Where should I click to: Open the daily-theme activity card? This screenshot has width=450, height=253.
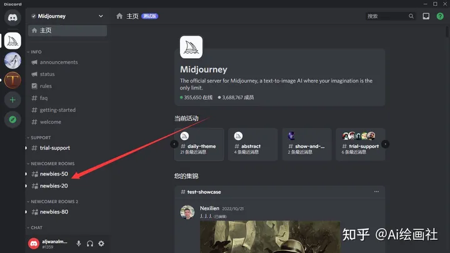tap(201, 144)
